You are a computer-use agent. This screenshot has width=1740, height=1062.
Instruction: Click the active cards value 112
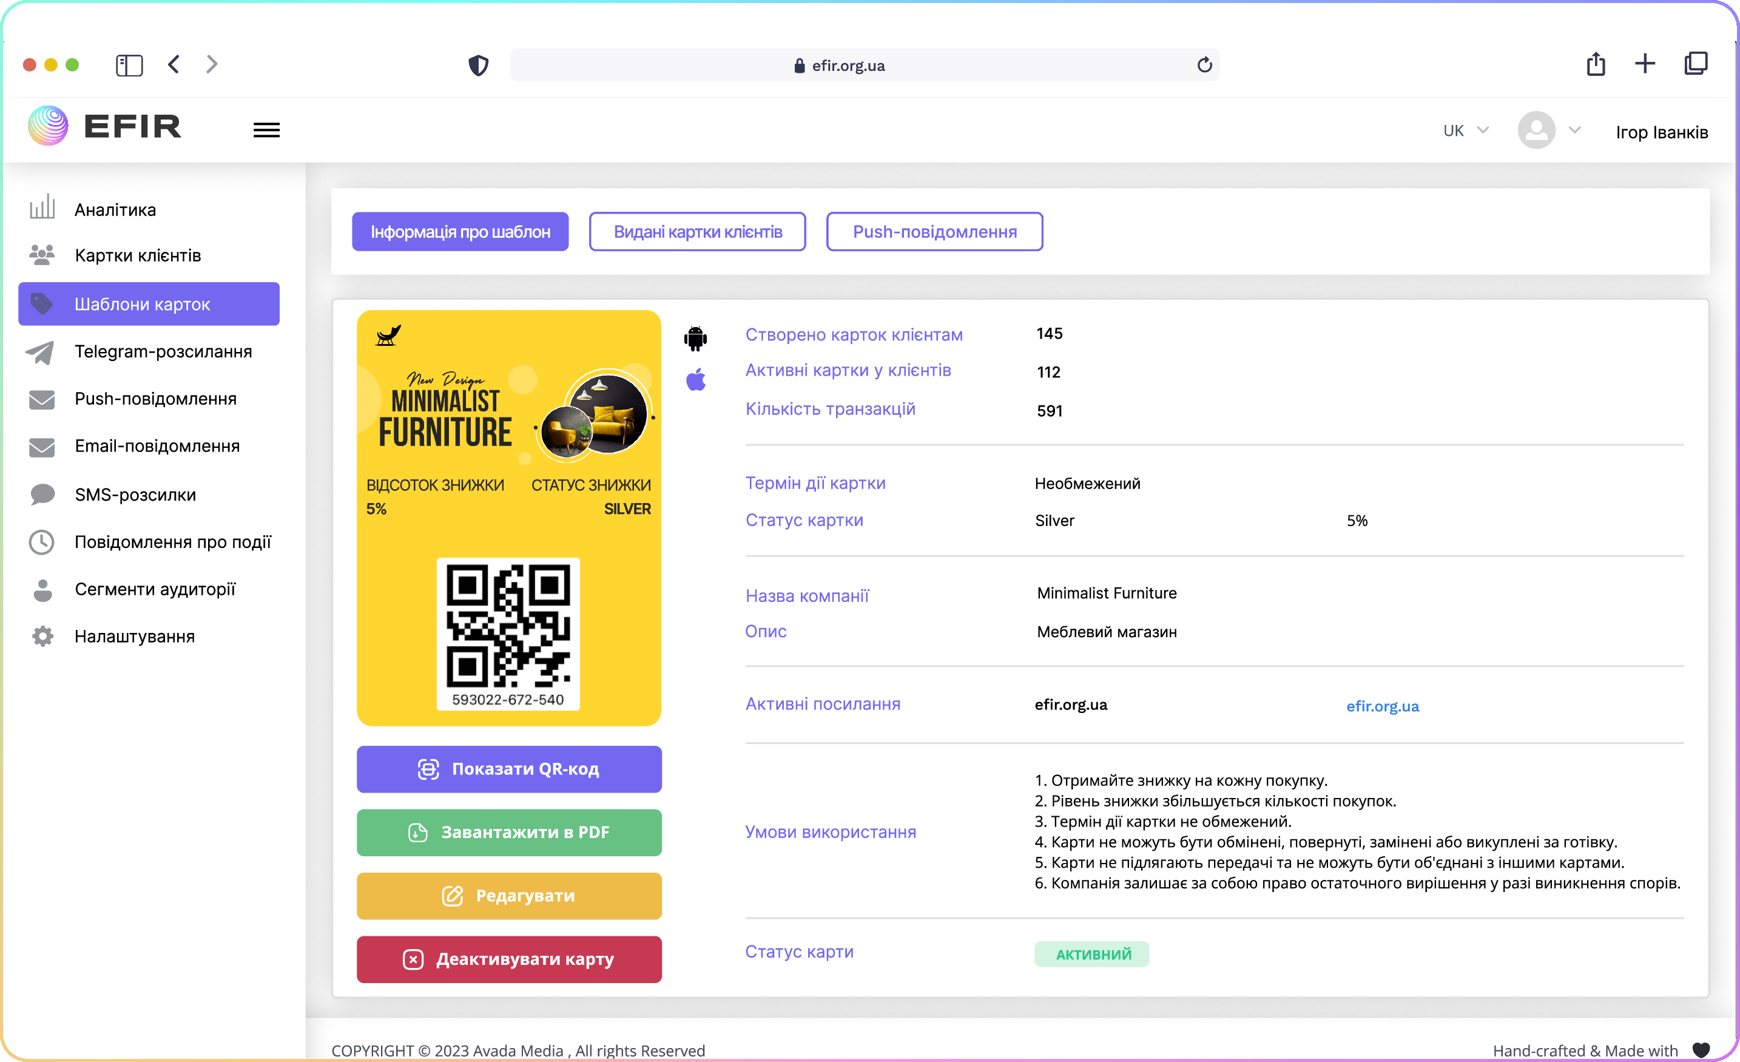click(x=1048, y=373)
